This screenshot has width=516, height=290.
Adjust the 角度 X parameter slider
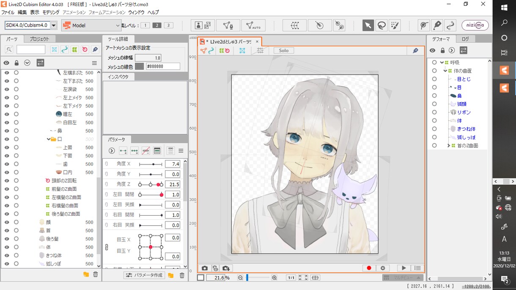pyautogui.click(x=151, y=164)
